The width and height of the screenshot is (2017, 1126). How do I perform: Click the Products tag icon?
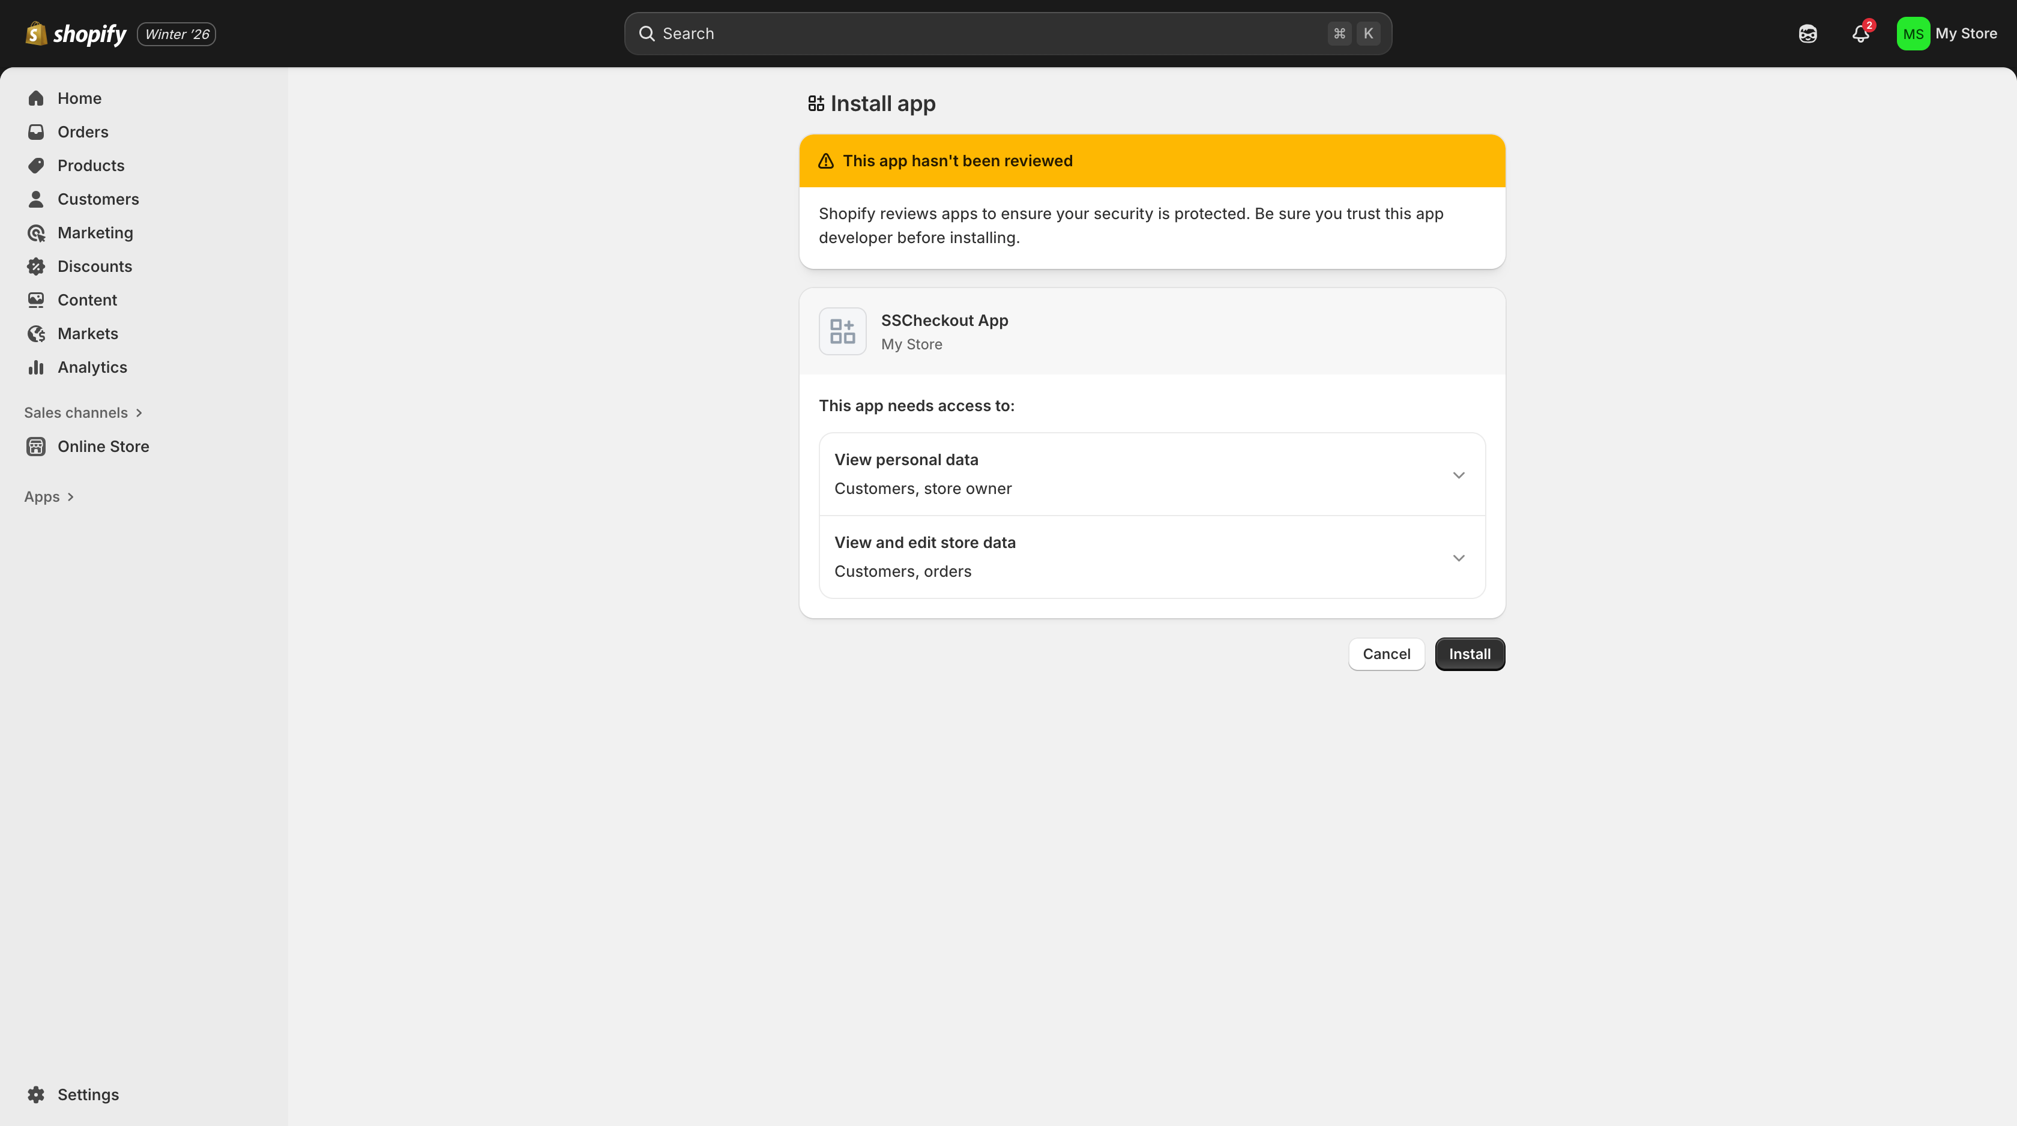coord(36,165)
